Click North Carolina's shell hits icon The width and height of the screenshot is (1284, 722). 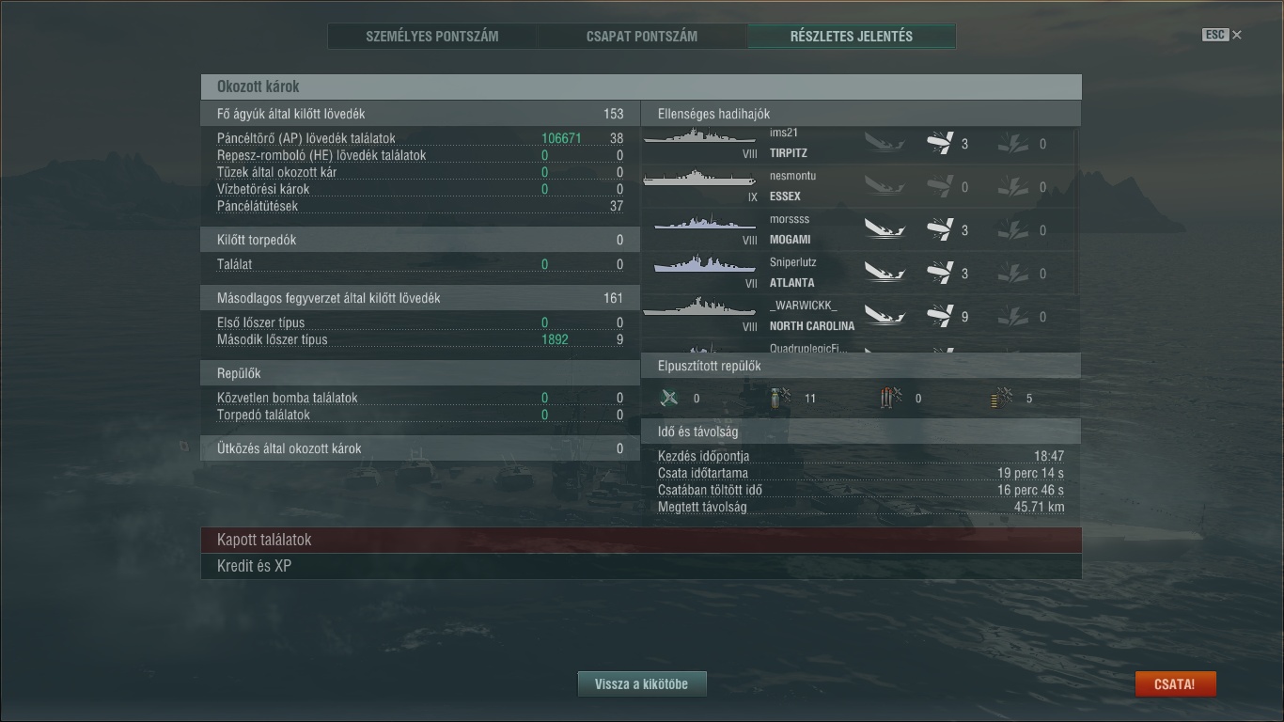pyautogui.click(x=939, y=317)
